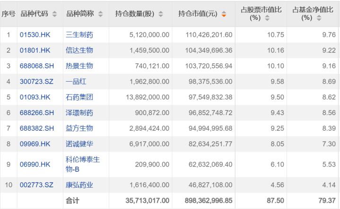Sort by 占股票市值比(%) using its sort arrows

tap(267, 18)
